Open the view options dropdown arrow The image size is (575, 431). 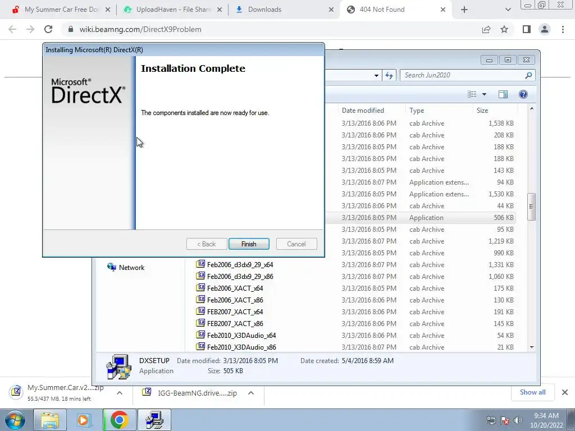coord(484,94)
